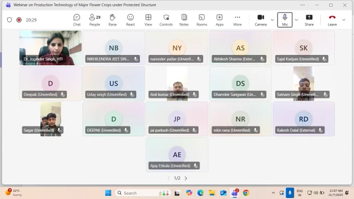The height and width of the screenshot is (199, 354).
Task: Select Akhilesh Sharma avatar AS
Action: (240, 48)
